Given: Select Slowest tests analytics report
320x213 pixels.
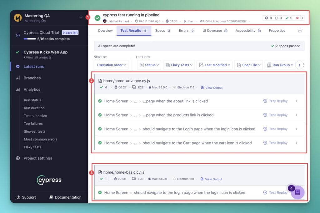Looking at the screenshot, I should pyautogui.click(x=35, y=131).
